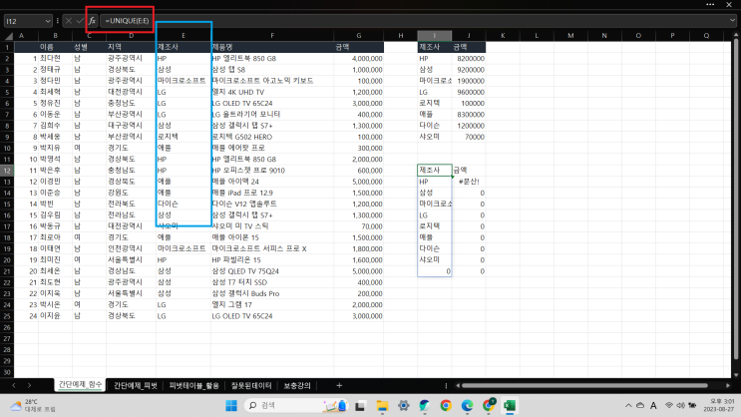Select row 12 header
741x417 pixels.
(7, 171)
